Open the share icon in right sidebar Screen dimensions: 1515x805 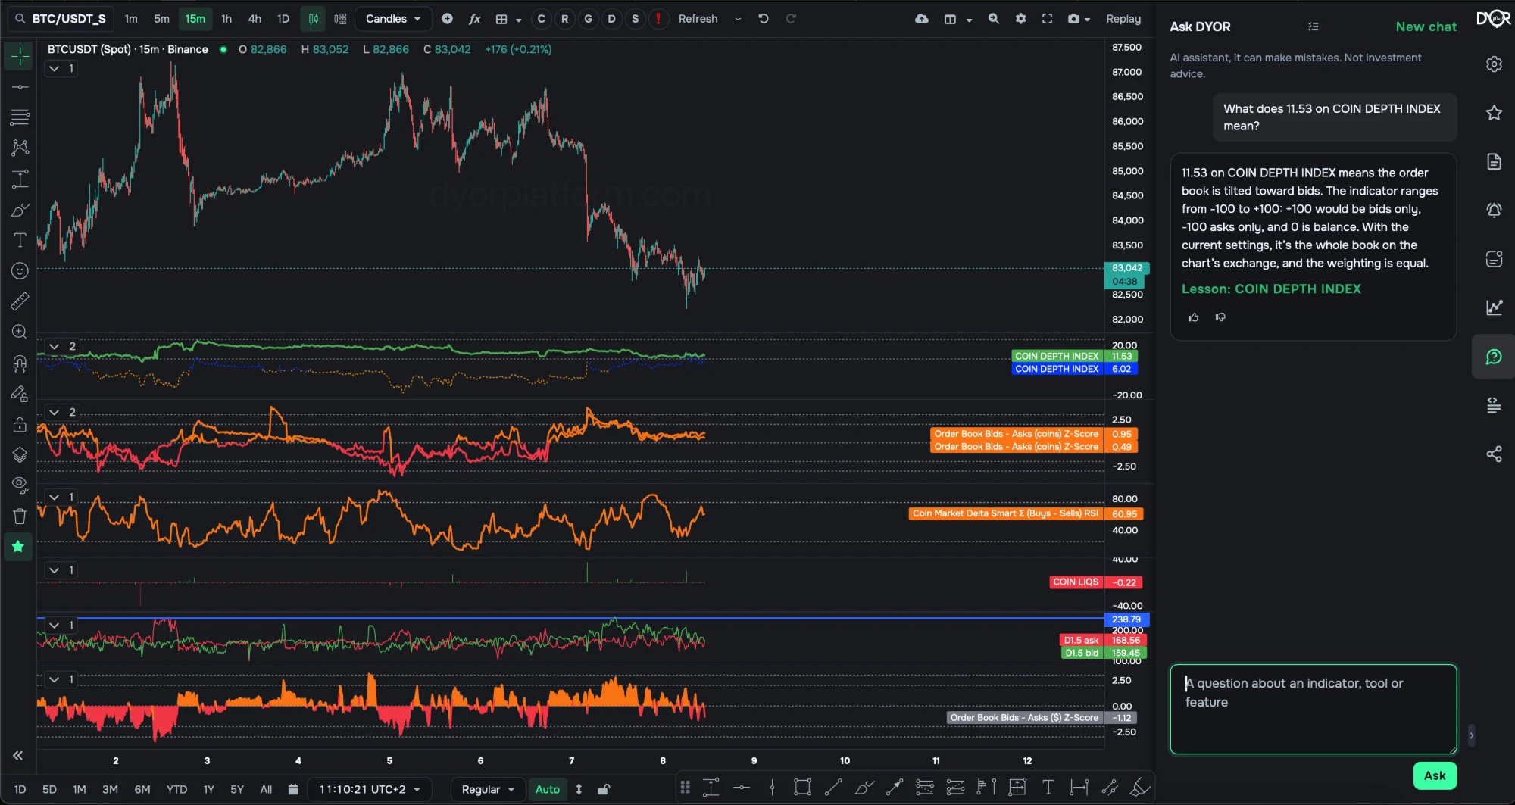[1494, 454]
